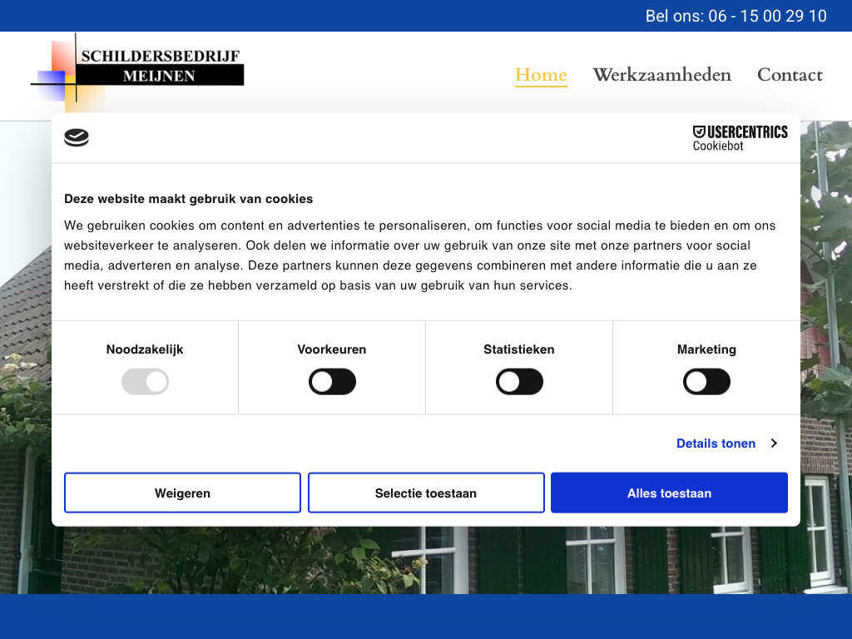Enable the Voorkeuren cookies switch
Screen dimensions: 852x639
click(x=332, y=383)
